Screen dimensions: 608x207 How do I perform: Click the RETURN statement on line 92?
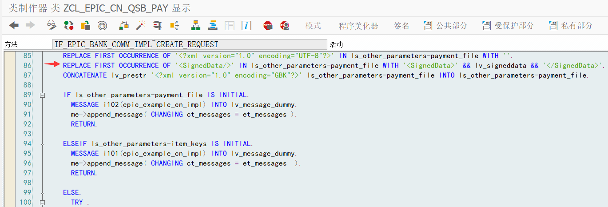pos(83,124)
